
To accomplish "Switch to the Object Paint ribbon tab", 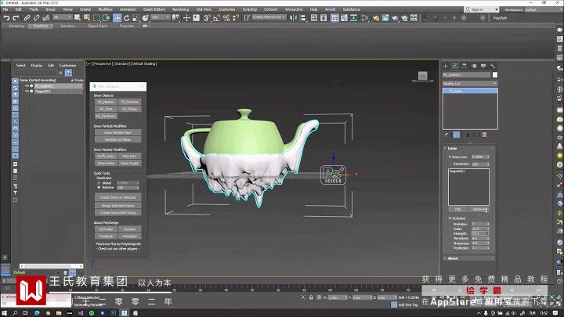I will pos(97,27).
